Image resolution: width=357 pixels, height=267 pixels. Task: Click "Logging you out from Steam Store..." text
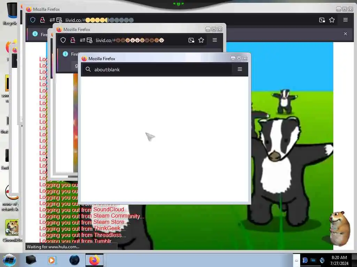[x=84, y=222]
